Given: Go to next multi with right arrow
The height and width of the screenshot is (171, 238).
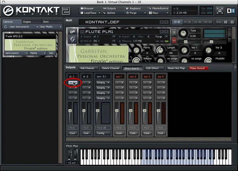Looking at the screenshot, I should click(x=167, y=22).
